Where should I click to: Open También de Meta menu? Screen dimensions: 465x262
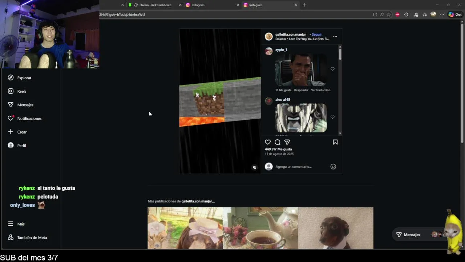[x=27, y=237]
